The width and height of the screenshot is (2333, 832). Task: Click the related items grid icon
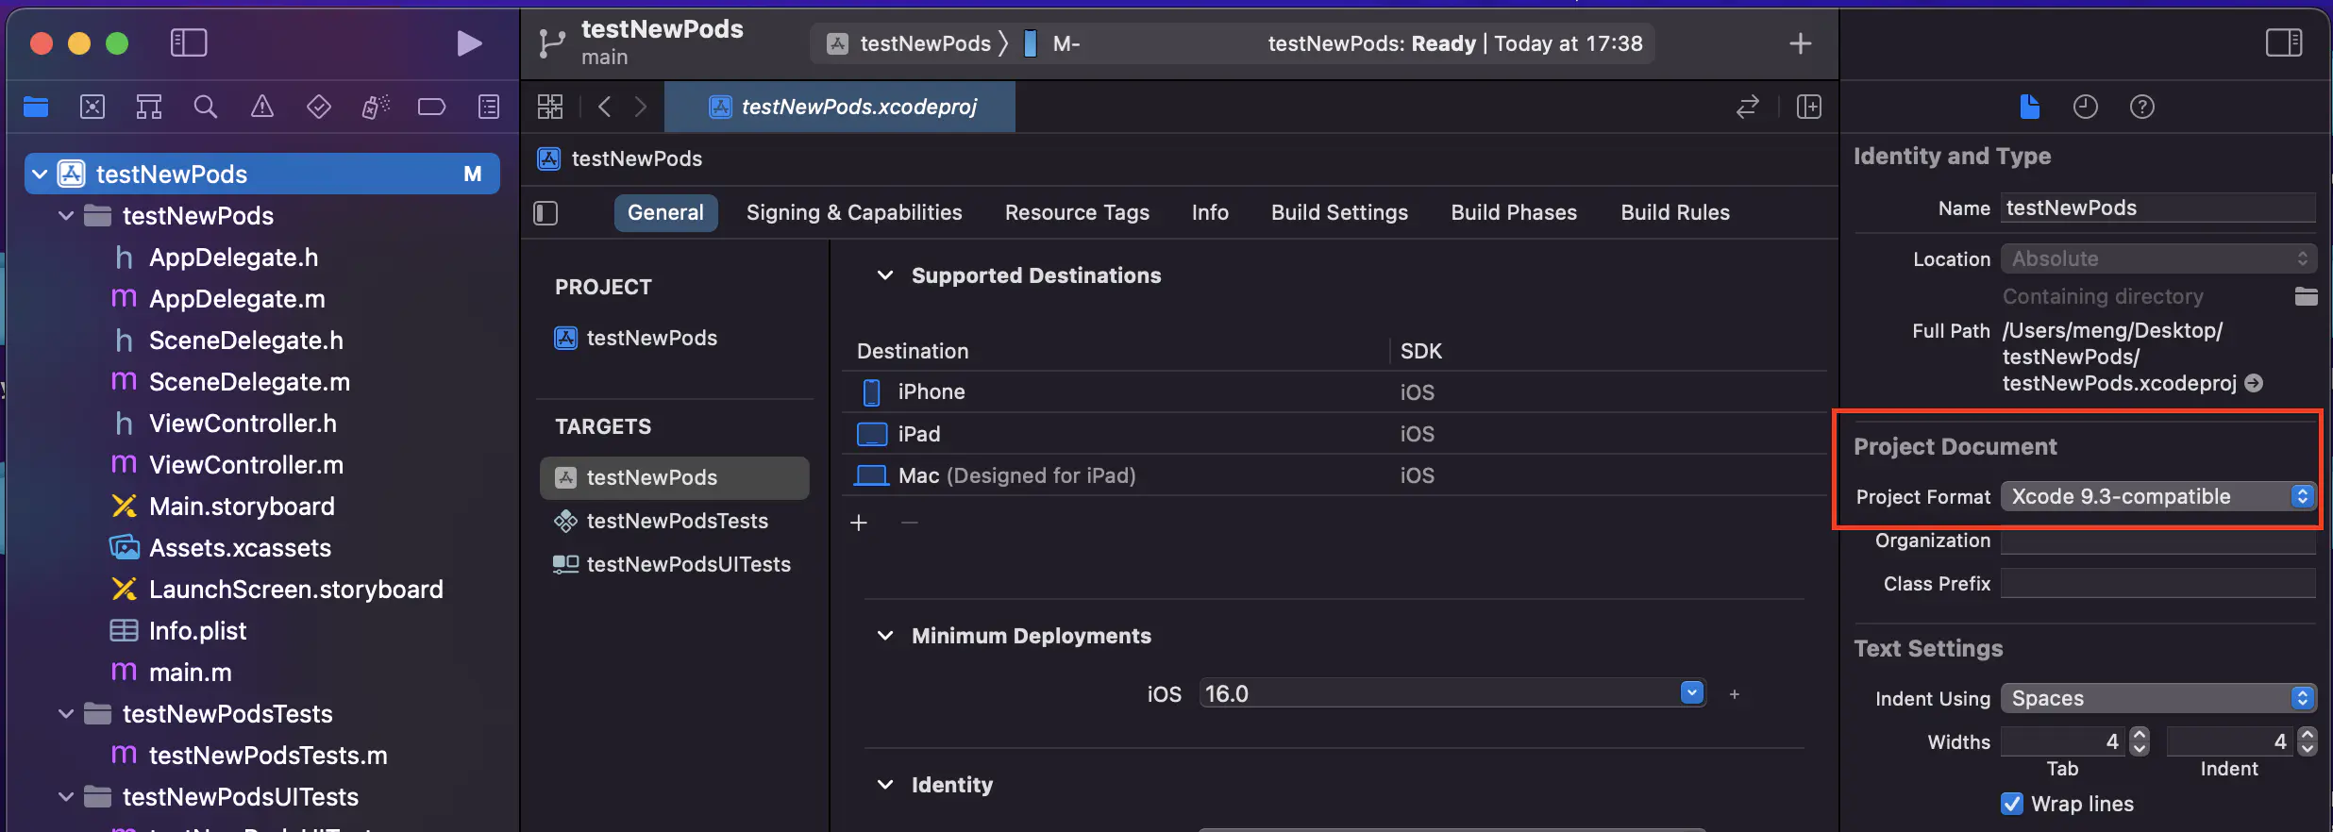coord(550,107)
